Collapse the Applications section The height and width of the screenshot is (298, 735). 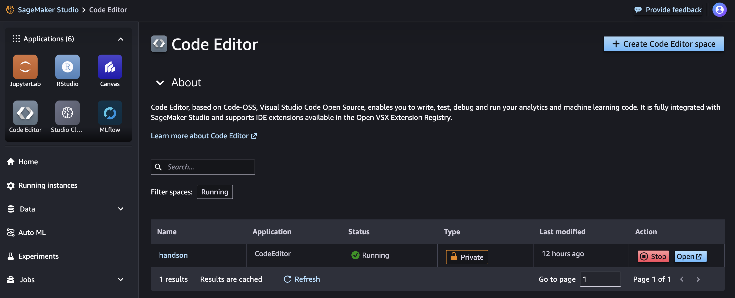120,39
